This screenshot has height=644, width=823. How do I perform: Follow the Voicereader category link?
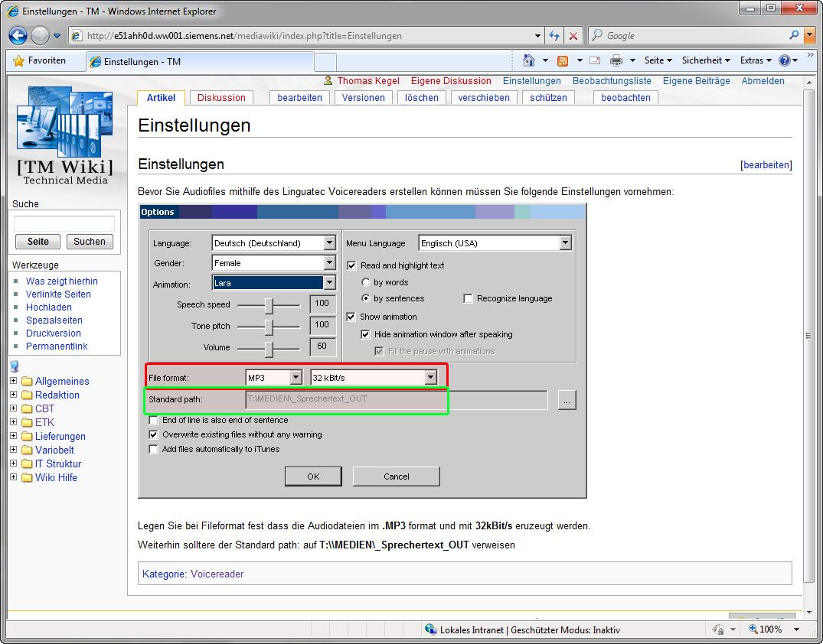click(x=217, y=574)
